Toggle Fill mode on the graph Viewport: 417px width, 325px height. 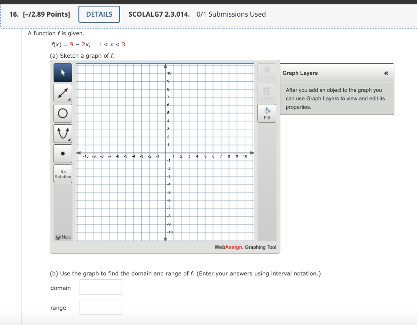point(266,113)
